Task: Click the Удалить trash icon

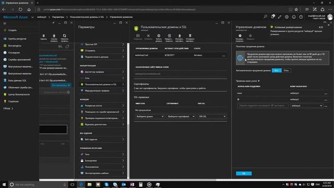Action: (x=43, y=36)
